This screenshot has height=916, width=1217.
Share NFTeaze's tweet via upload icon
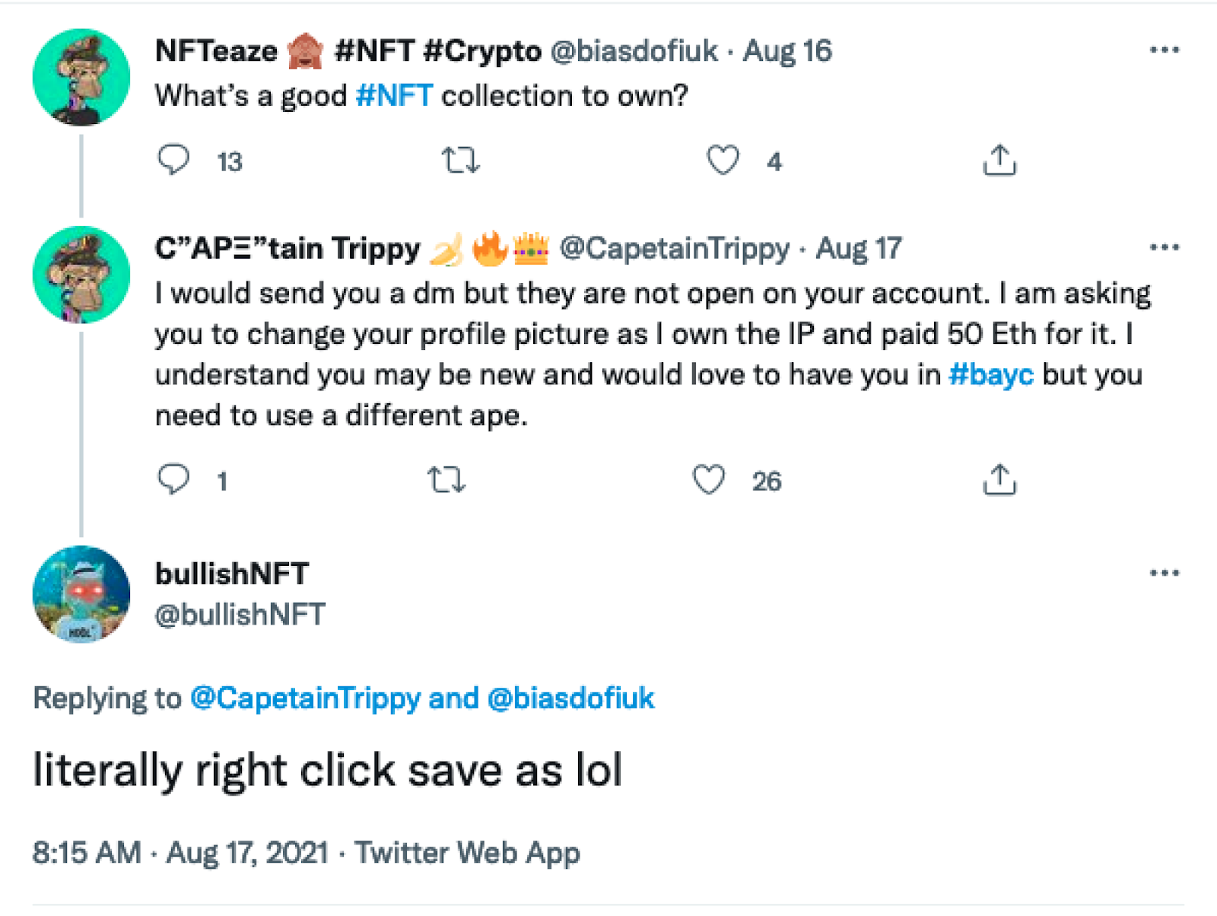coord(999,160)
